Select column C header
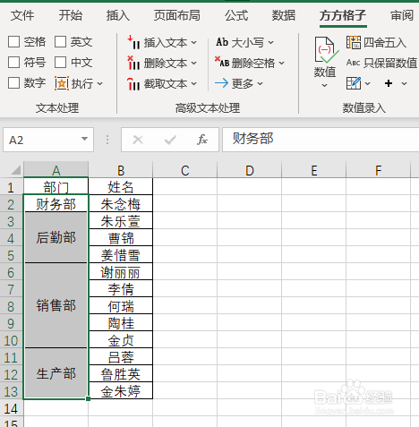Image resolution: width=419 pixels, height=427 pixels. click(185, 170)
